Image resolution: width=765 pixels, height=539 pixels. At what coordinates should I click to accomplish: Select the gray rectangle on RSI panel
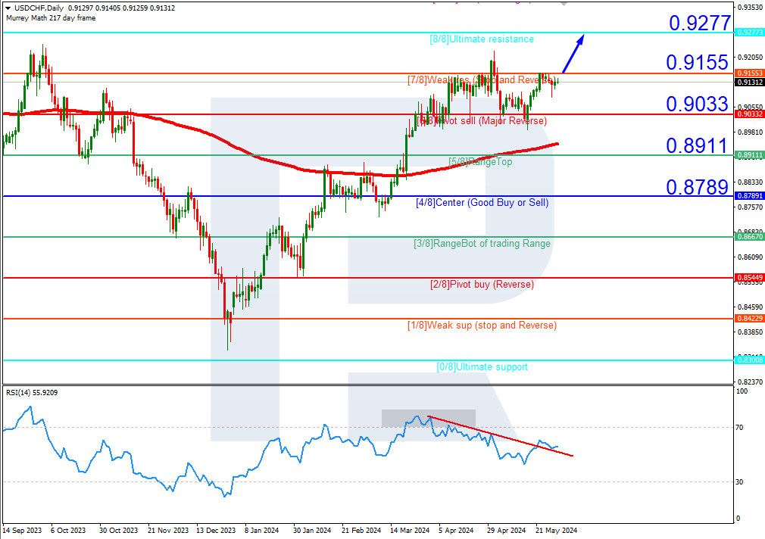click(x=429, y=418)
